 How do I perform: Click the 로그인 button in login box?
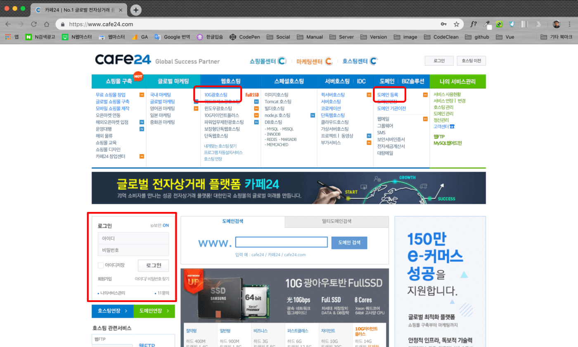click(x=153, y=265)
